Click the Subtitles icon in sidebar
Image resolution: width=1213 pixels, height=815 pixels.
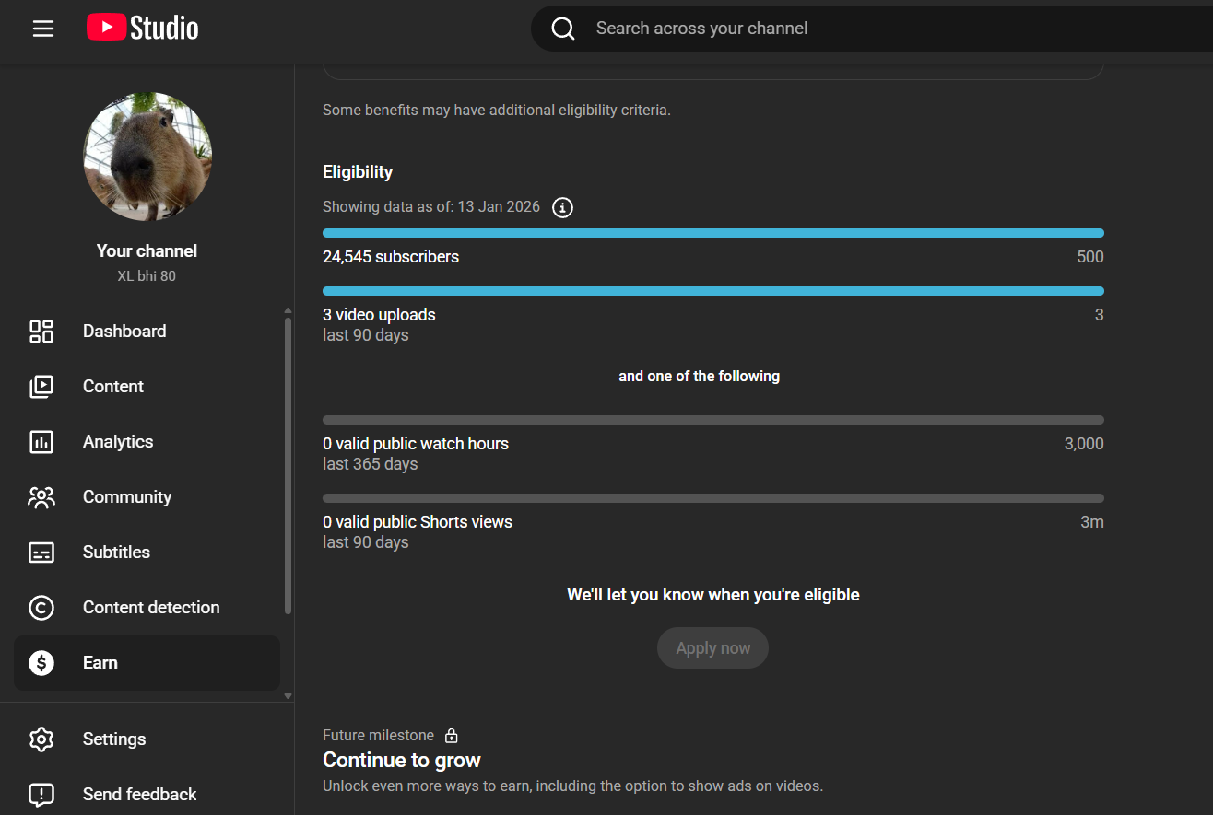tap(41, 553)
